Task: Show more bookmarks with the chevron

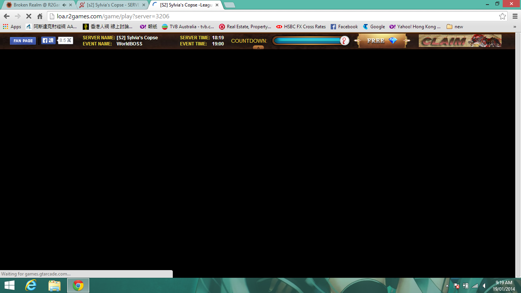Action: point(515,27)
